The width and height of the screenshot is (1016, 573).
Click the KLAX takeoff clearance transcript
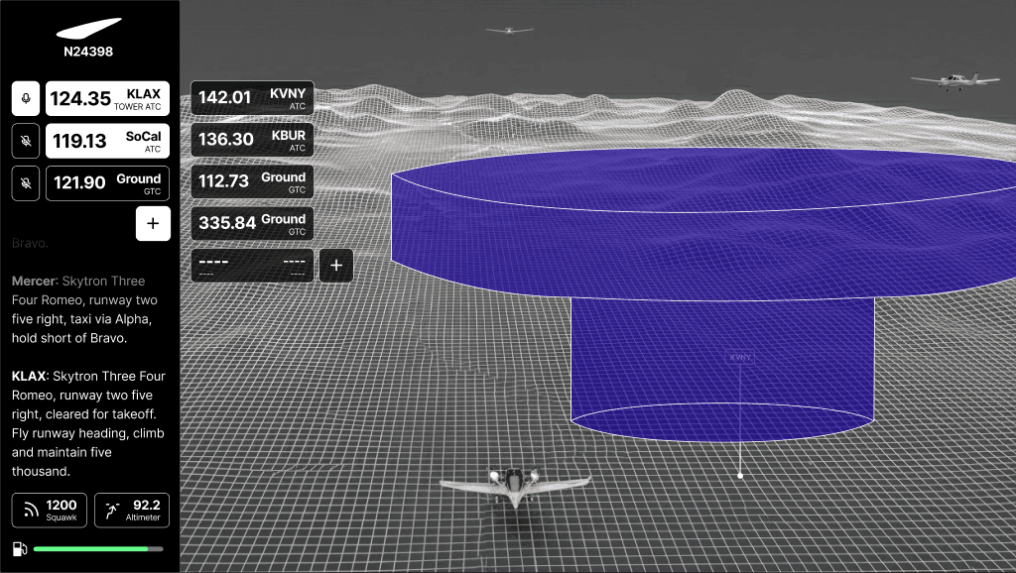pos(88,423)
